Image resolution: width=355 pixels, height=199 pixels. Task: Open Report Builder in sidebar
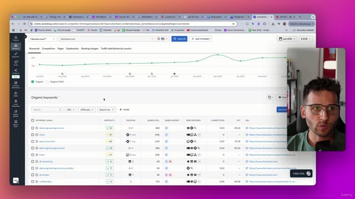point(16,113)
